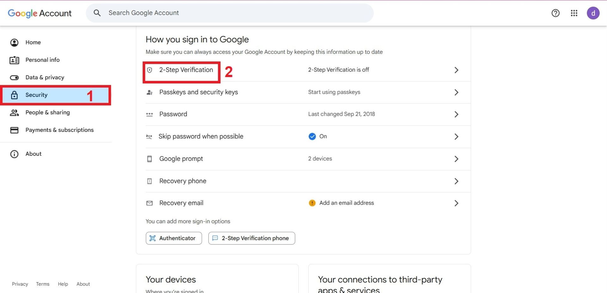Click the Home sidebar icon
This screenshot has height=293, width=607.
(14, 42)
